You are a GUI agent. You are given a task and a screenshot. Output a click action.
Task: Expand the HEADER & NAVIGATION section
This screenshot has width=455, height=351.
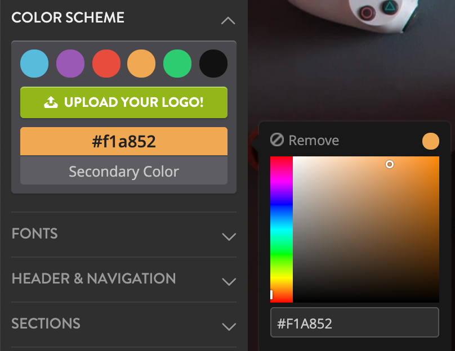click(229, 282)
